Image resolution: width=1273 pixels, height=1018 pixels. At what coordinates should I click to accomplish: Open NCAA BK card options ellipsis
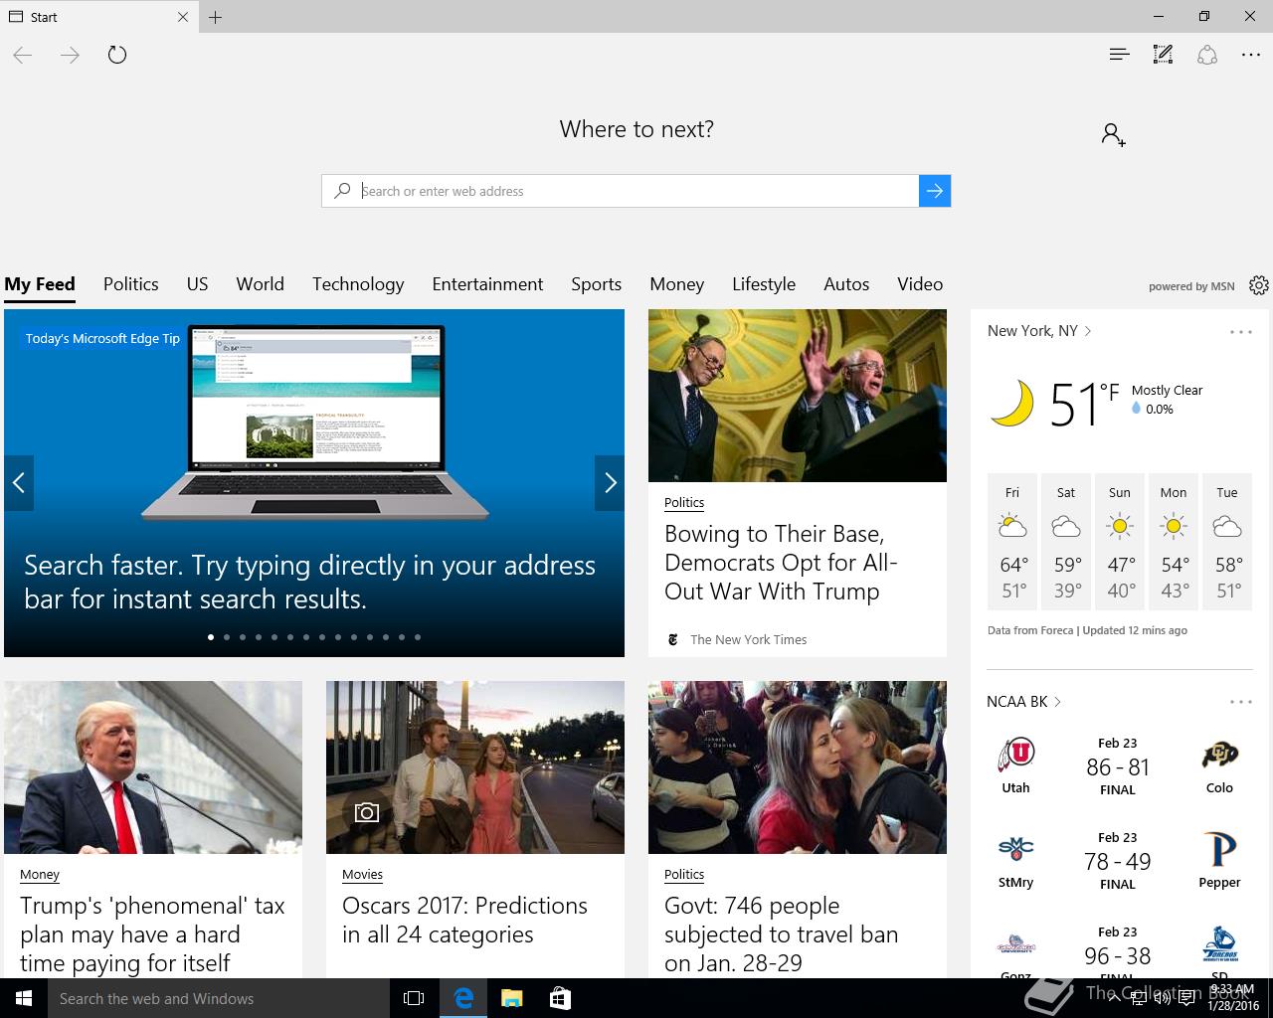[x=1240, y=702]
